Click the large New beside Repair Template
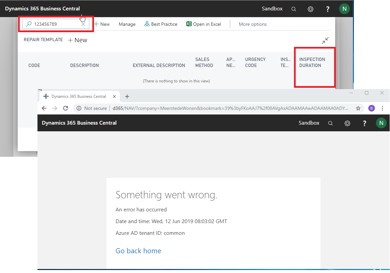This screenshot has width=390, height=273. click(x=78, y=40)
